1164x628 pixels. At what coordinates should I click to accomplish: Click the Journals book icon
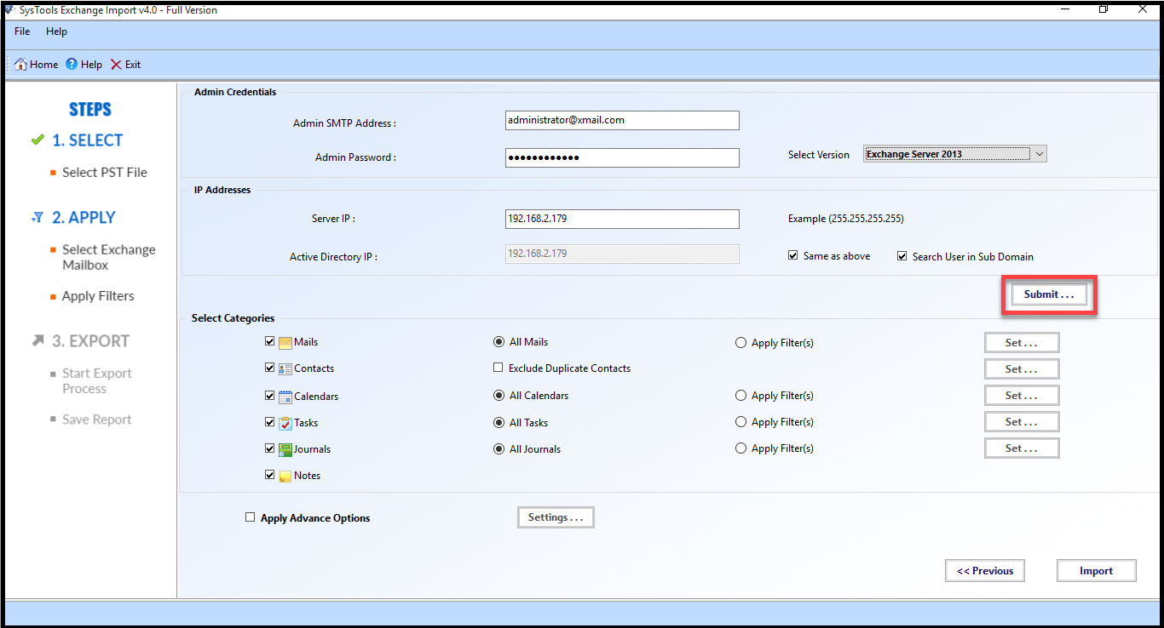(x=285, y=449)
